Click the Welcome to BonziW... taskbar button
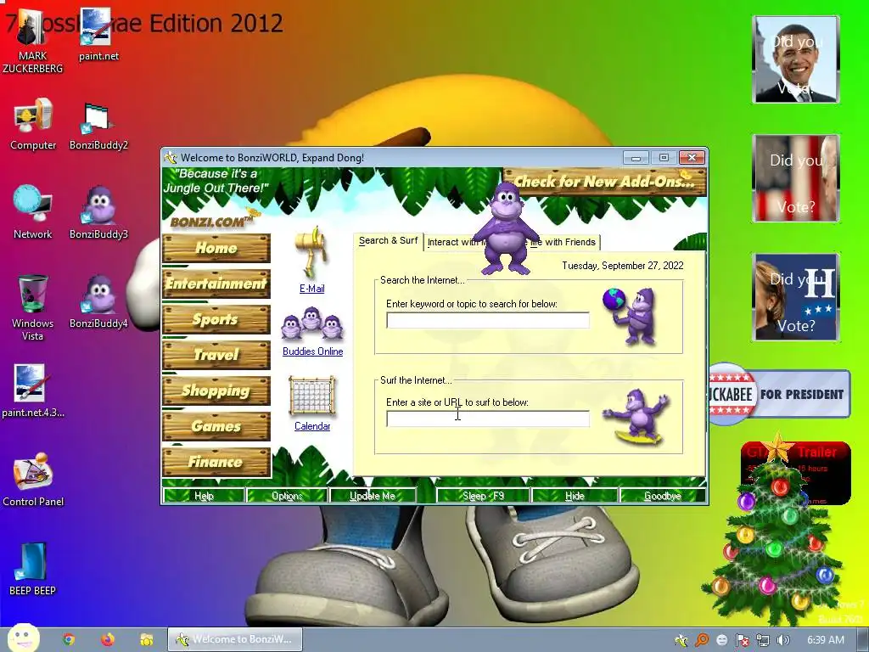This screenshot has height=652, width=869. click(x=235, y=639)
